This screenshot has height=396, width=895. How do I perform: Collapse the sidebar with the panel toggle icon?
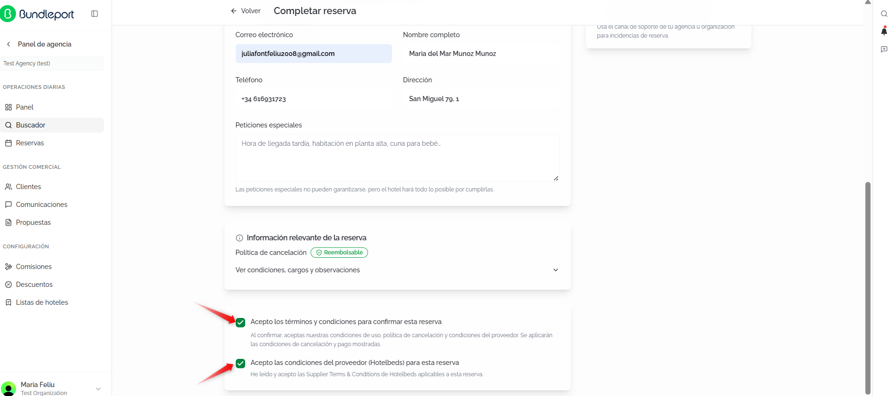point(95,14)
